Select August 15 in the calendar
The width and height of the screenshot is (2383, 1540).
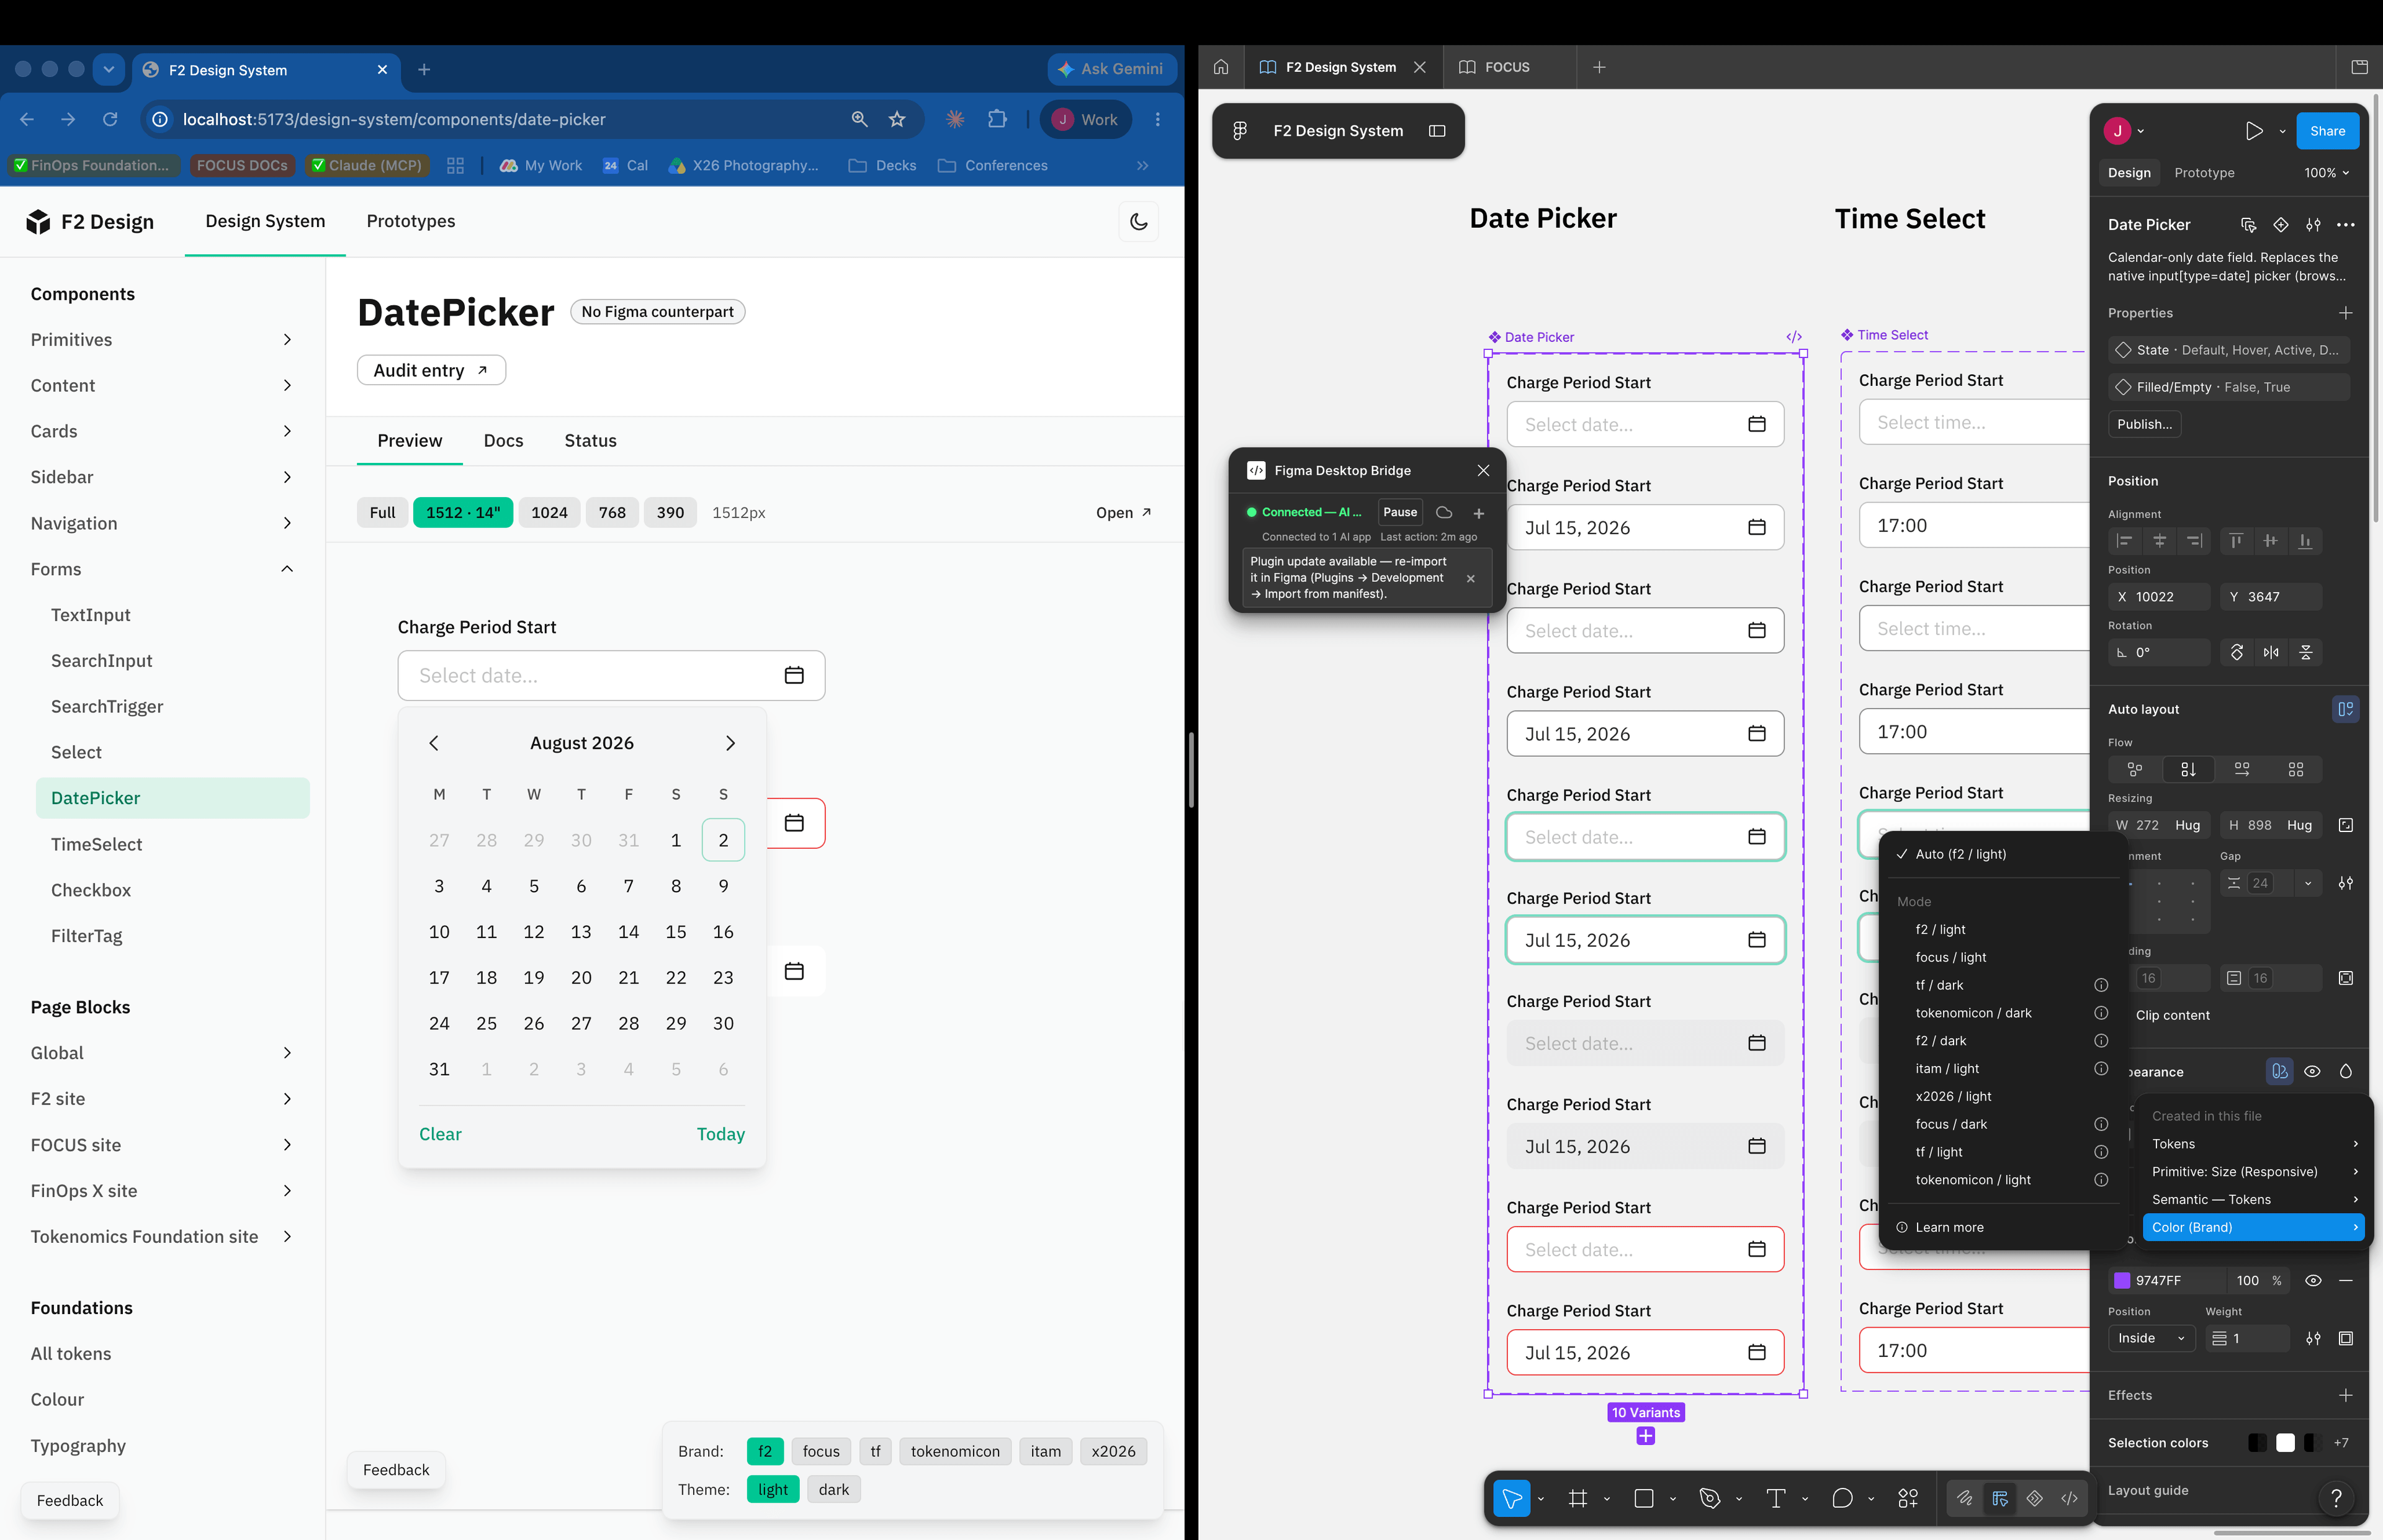point(676,932)
